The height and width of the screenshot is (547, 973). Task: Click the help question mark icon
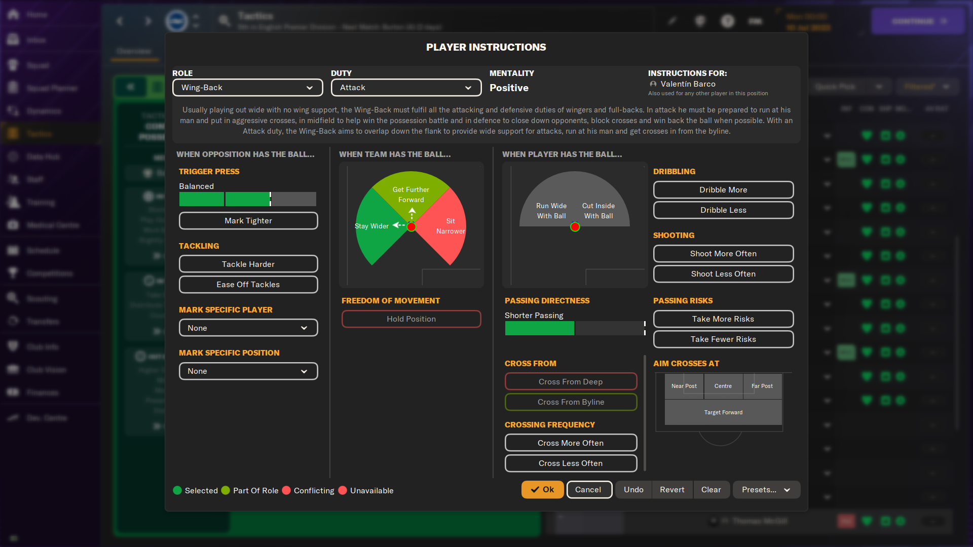tap(728, 21)
